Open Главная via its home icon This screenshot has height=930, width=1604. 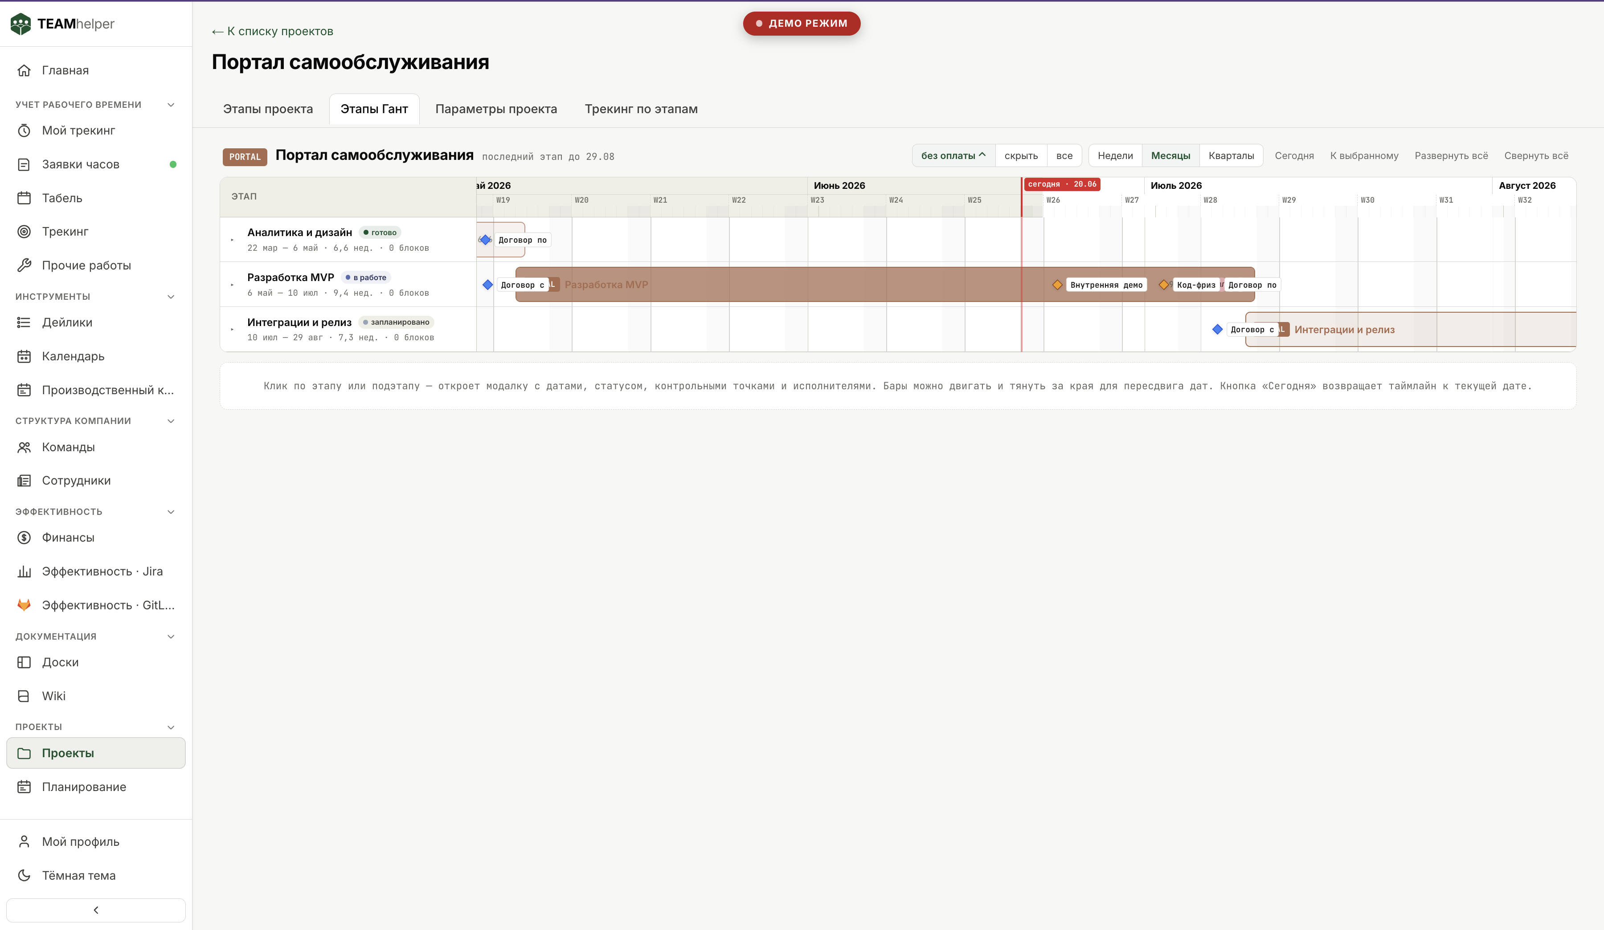tap(24, 71)
